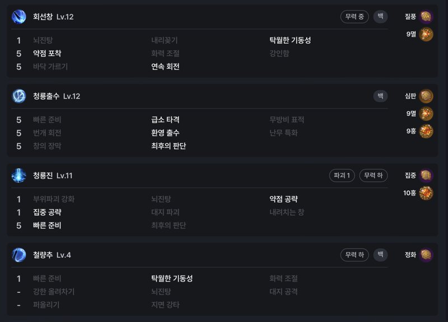This screenshot has width=448, height=322.
Task: Select the 환영 출수 tripod
Action: click(165, 133)
